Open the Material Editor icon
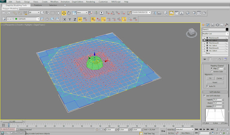Screen dimensions: 230x135 188,13
